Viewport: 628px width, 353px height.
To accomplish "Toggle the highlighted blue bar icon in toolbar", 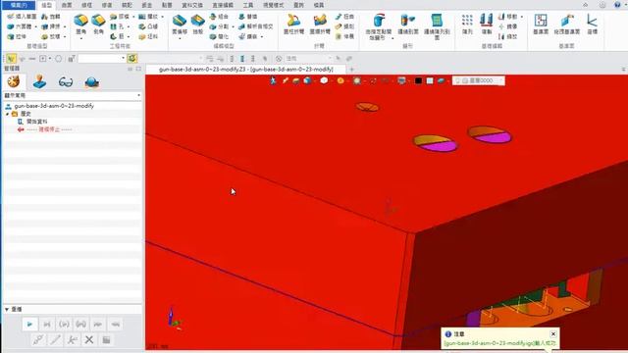I will pyautogui.click(x=242, y=59).
